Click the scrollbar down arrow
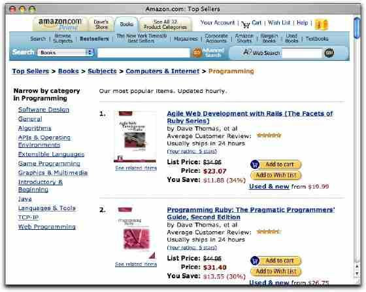366x292 pixels. (x=357, y=274)
